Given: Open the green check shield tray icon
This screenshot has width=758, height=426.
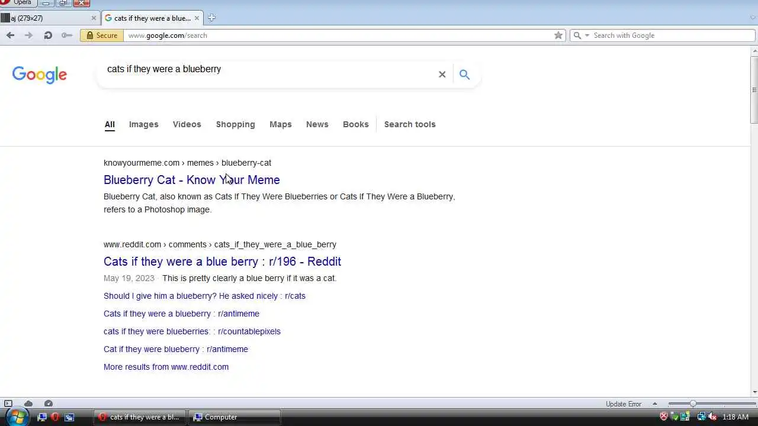Looking at the screenshot, I should [x=674, y=417].
